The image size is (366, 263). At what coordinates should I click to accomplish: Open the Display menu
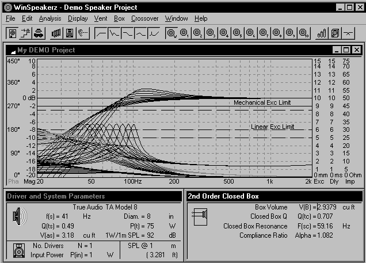click(78, 18)
